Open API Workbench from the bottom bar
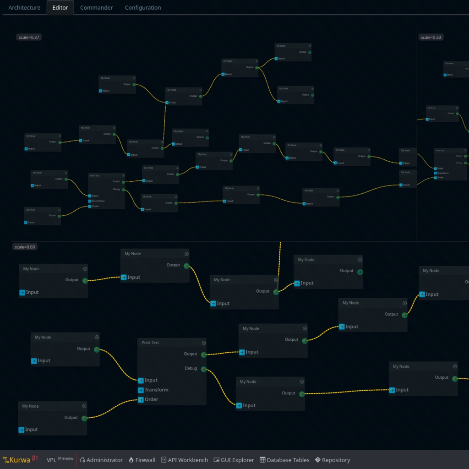469x469 pixels. [x=184, y=460]
